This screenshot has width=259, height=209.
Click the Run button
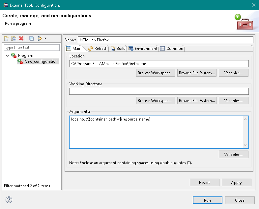208,200
